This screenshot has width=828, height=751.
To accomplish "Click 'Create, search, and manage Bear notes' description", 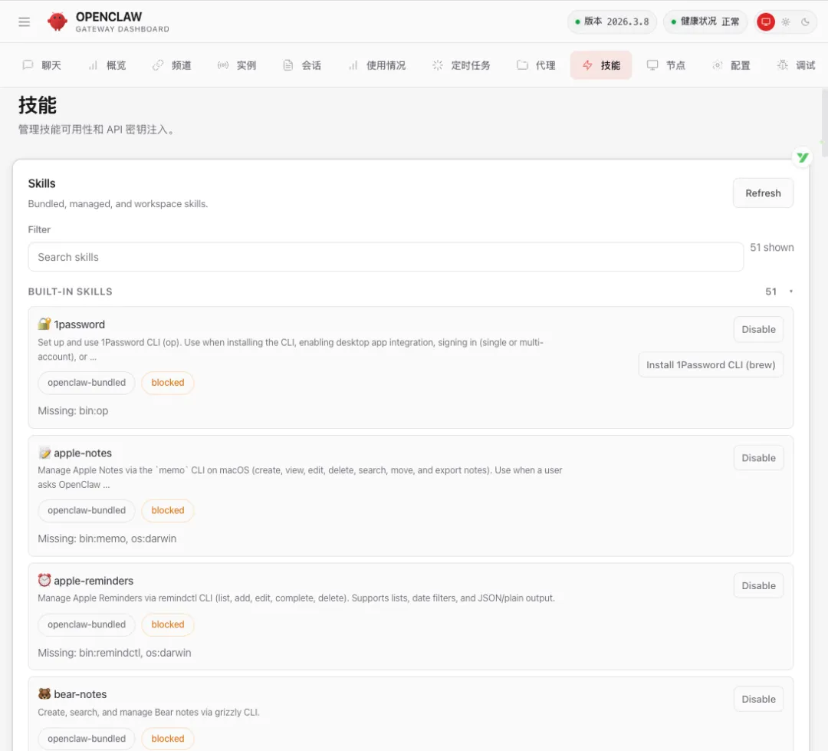I will 149,712.
